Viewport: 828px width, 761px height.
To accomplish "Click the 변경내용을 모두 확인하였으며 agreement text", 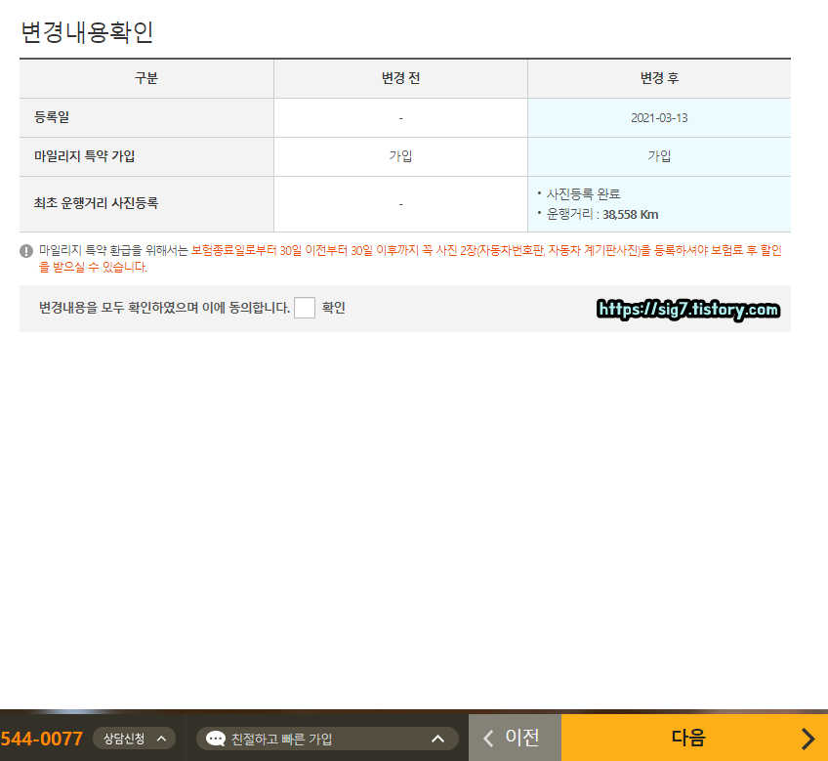I will pyautogui.click(x=164, y=308).
